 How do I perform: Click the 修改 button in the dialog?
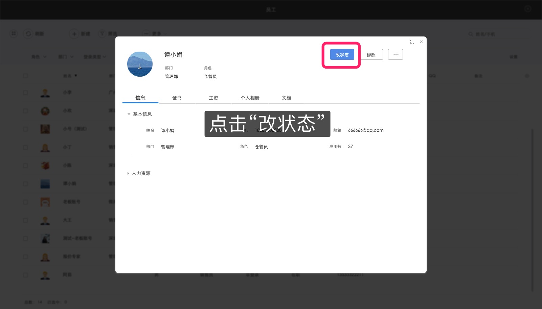tap(371, 54)
